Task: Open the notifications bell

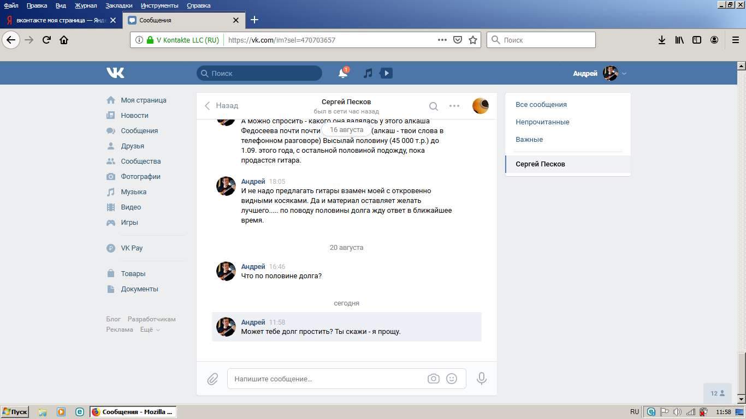Action: pyautogui.click(x=343, y=73)
